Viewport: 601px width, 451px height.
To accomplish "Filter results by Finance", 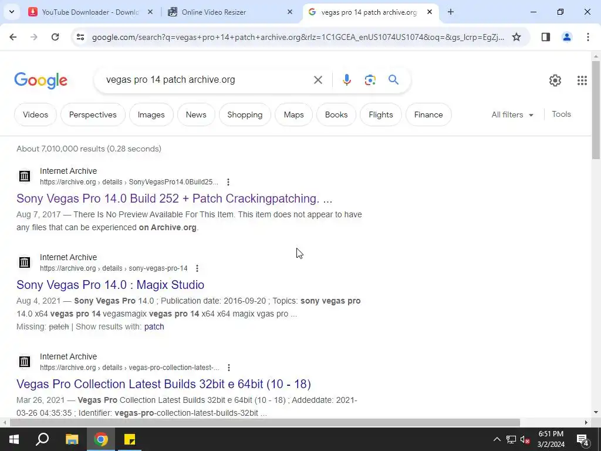I will click(x=428, y=115).
